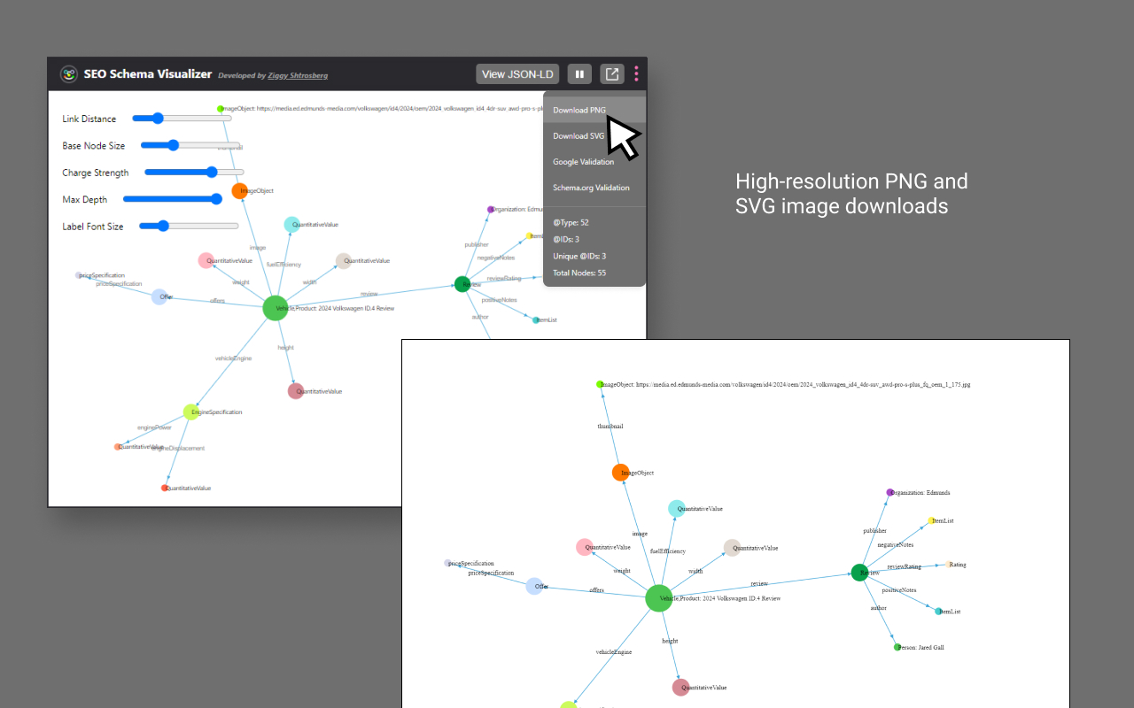Click the green Vehicle Product Volkswagen node
Image resolution: width=1134 pixels, height=708 pixels.
[x=276, y=308]
